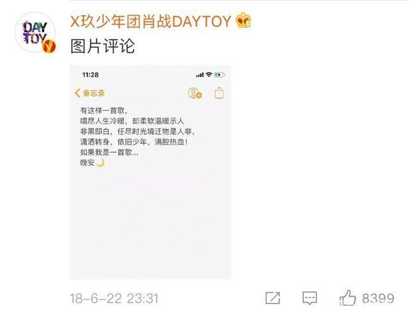The image size is (409, 316).
Task: Open the attached memo screenshot image
Action: (x=151, y=172)
